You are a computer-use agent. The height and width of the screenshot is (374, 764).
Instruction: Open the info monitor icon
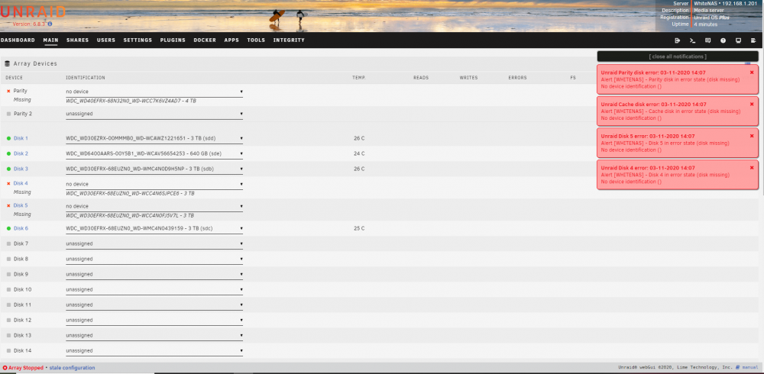pos(738,40)
